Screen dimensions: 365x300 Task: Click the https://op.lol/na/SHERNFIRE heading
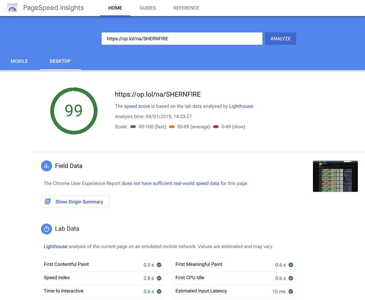click(158, 94)
